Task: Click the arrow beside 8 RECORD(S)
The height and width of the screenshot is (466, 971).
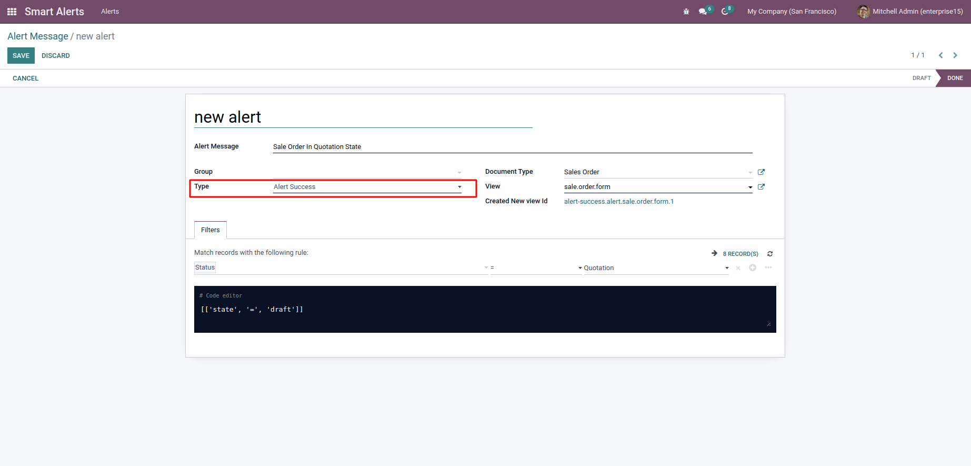Action: (x=715, y=253)
